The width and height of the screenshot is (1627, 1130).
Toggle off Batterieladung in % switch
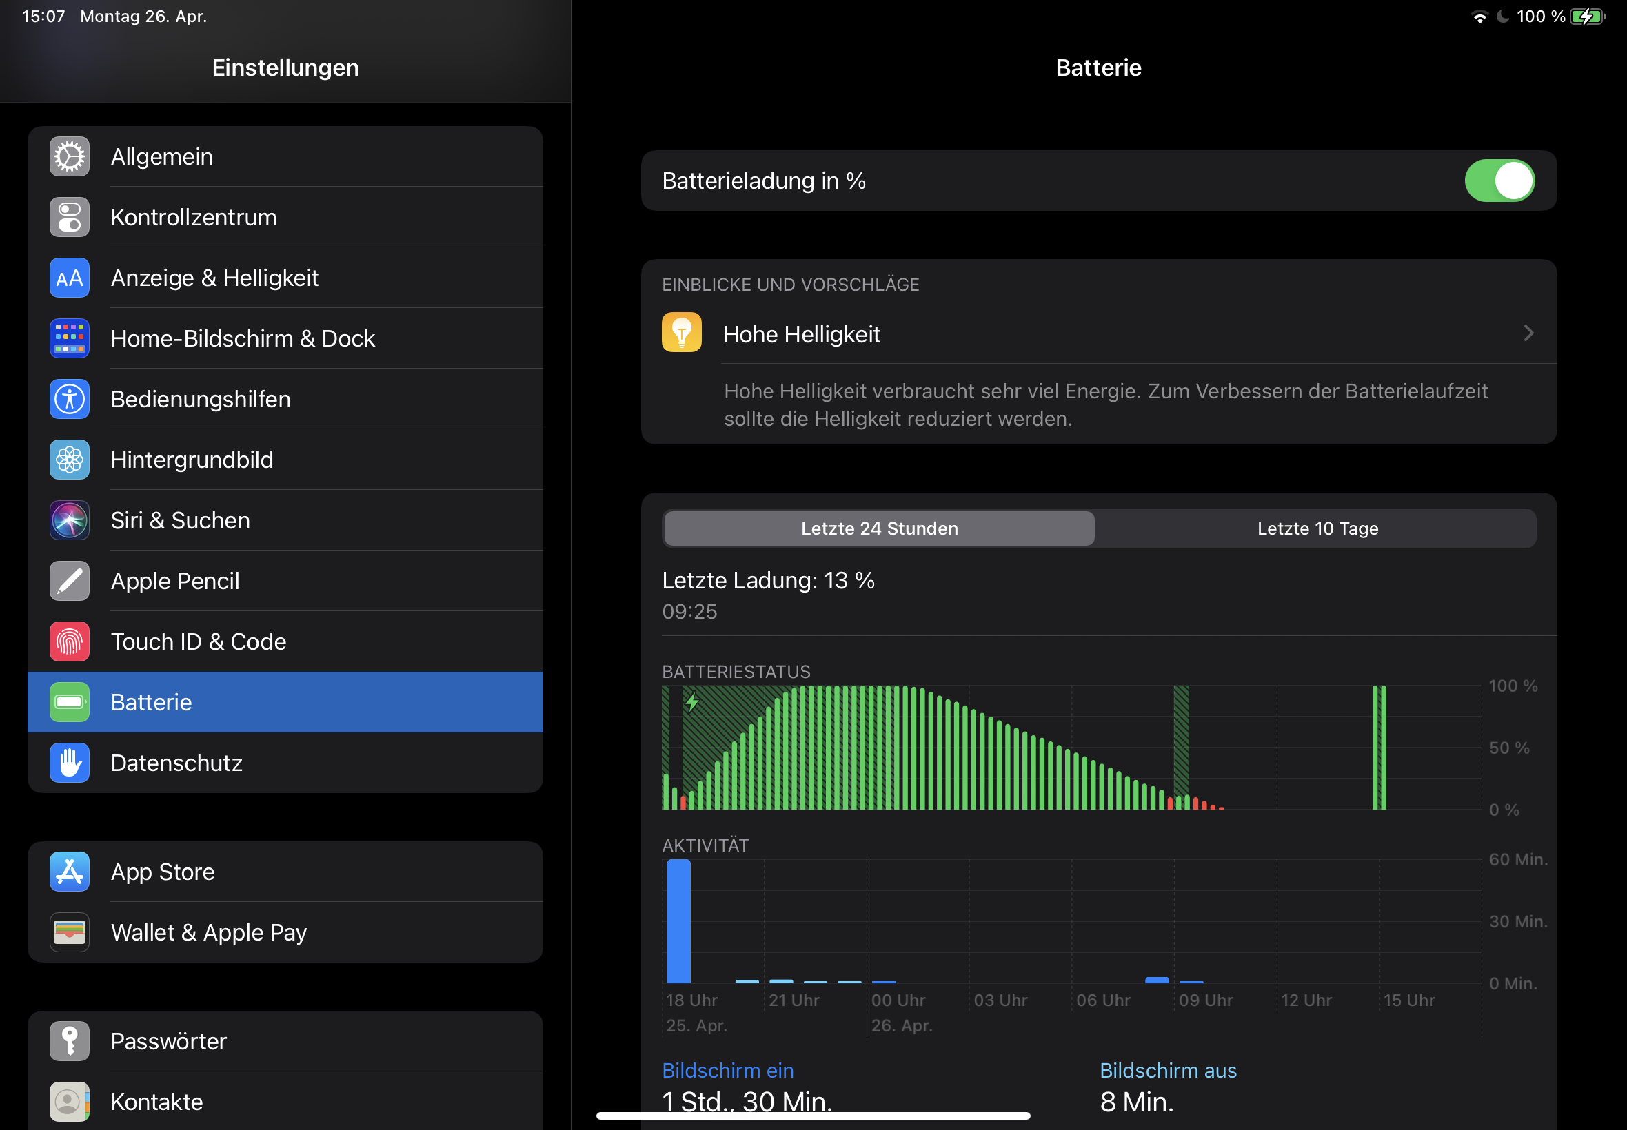[x=1499, y=181]
